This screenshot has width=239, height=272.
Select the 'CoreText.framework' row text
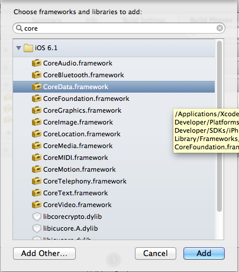(x=76, y=193)
